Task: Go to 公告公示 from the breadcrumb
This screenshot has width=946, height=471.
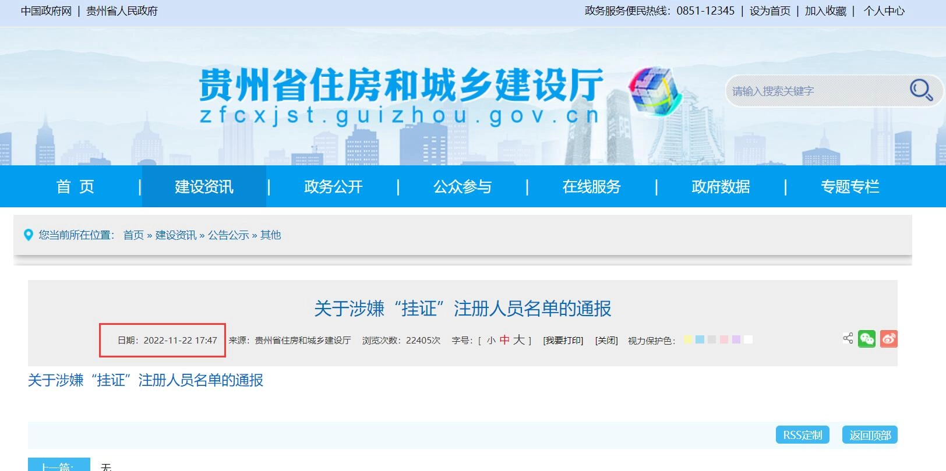Action: coord(228,235)
